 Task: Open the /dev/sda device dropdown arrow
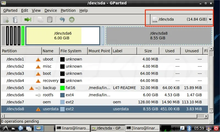click(x=210, y=19)
